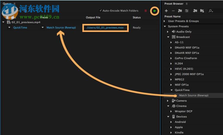Click the minus Delete Preset icon

pyautogui.click(x=173, y=11)
